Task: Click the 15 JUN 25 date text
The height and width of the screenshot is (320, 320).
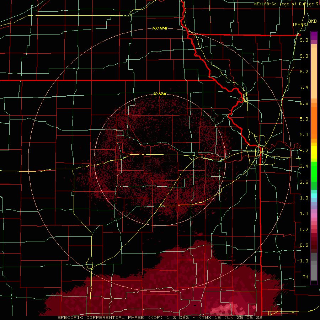Action: (230, 318)
